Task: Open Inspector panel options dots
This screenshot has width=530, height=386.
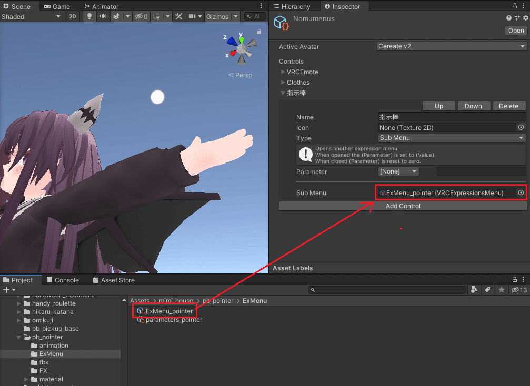Action: 523,6
